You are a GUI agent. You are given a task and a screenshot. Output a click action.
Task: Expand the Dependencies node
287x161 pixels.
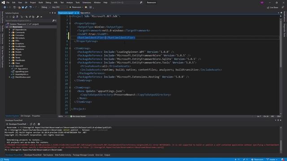[x=9, y=30]
